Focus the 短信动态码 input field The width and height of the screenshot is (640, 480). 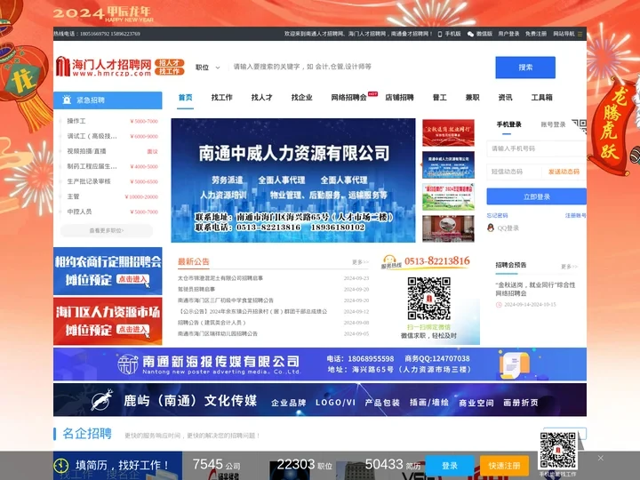515,172
